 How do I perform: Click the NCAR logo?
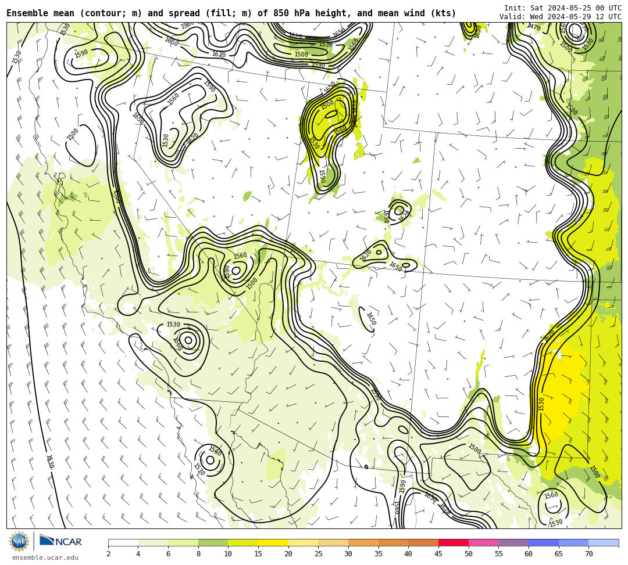[60, 541]
